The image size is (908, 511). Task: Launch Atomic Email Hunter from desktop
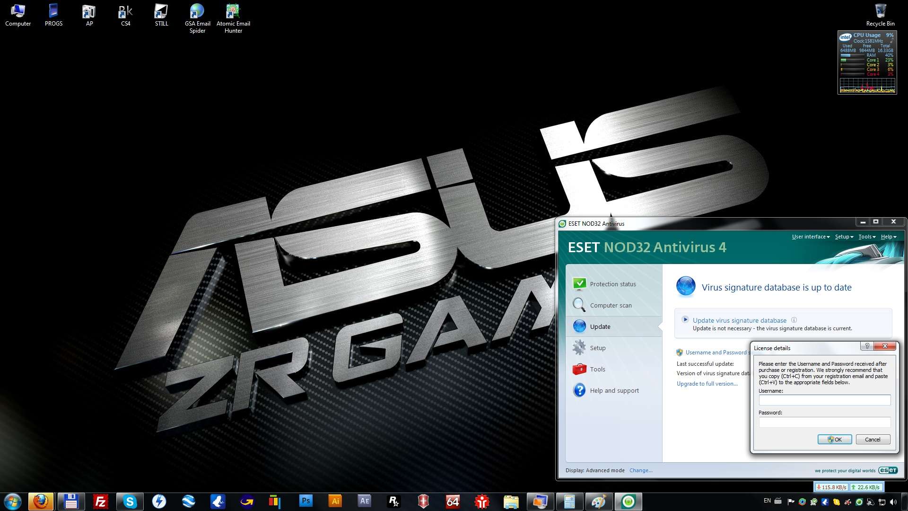click(233, 18)
